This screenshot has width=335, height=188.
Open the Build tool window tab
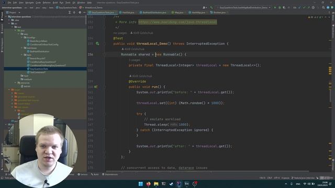click(x=95, y=174)
